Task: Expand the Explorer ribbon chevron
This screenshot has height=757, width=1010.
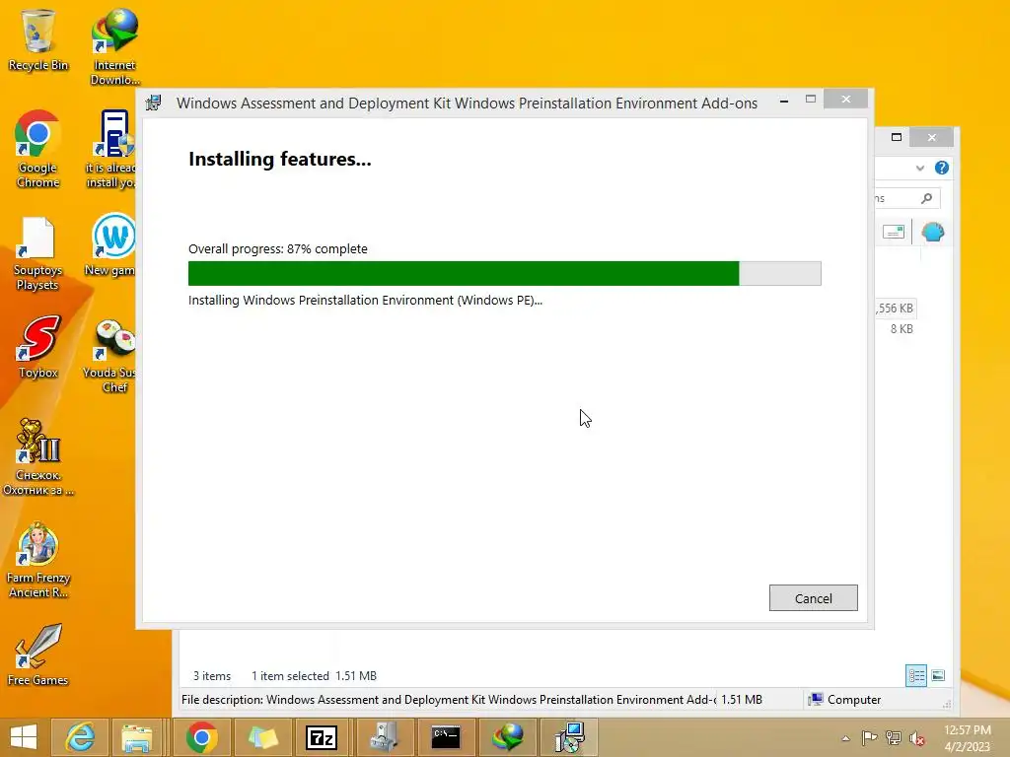Action: tap(920, 168)
